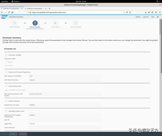Bookmark this page with the star
This screenshot has width=162, height=136.
(130, 12)
